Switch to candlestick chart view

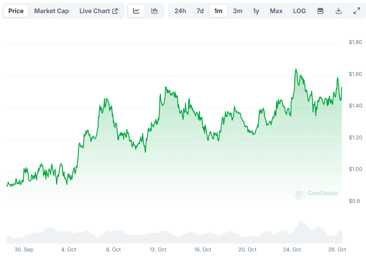pyautogui.click(x=154, y=11)
